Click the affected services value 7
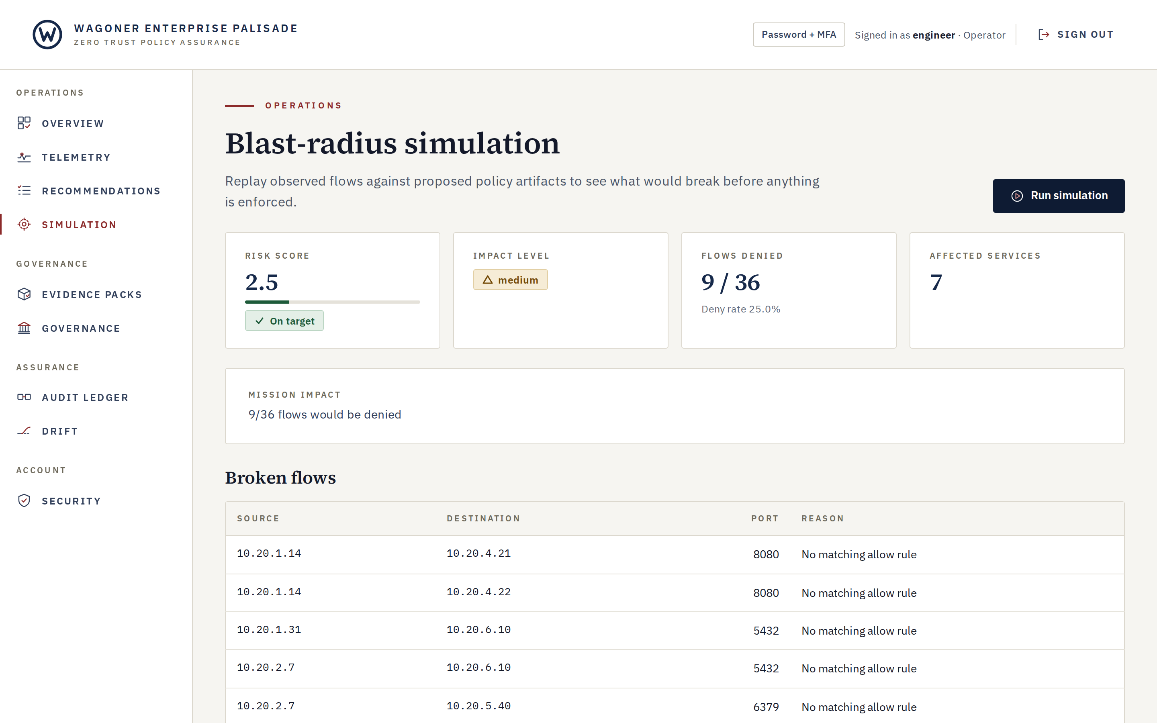Screen dimensions: 1157x723 [936, 282]
